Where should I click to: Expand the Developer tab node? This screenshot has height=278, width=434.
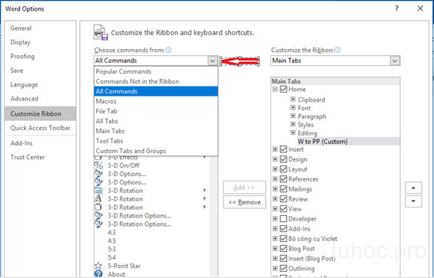tap(275, 219)
